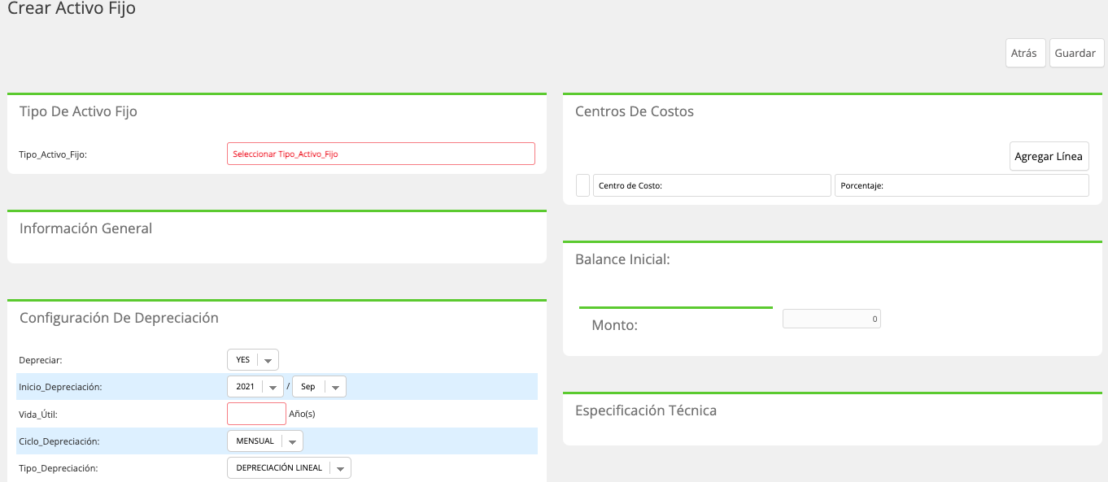The image size is (1108, 482).
Task: Focus the Vida_Útil years input field
Action: (x=256, y=414)
